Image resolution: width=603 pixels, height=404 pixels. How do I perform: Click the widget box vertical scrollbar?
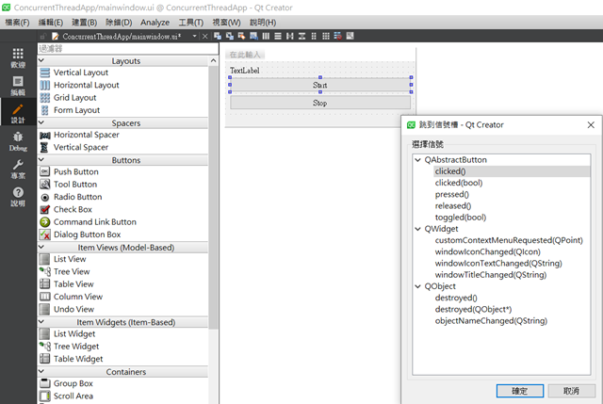tap(214, 196)
